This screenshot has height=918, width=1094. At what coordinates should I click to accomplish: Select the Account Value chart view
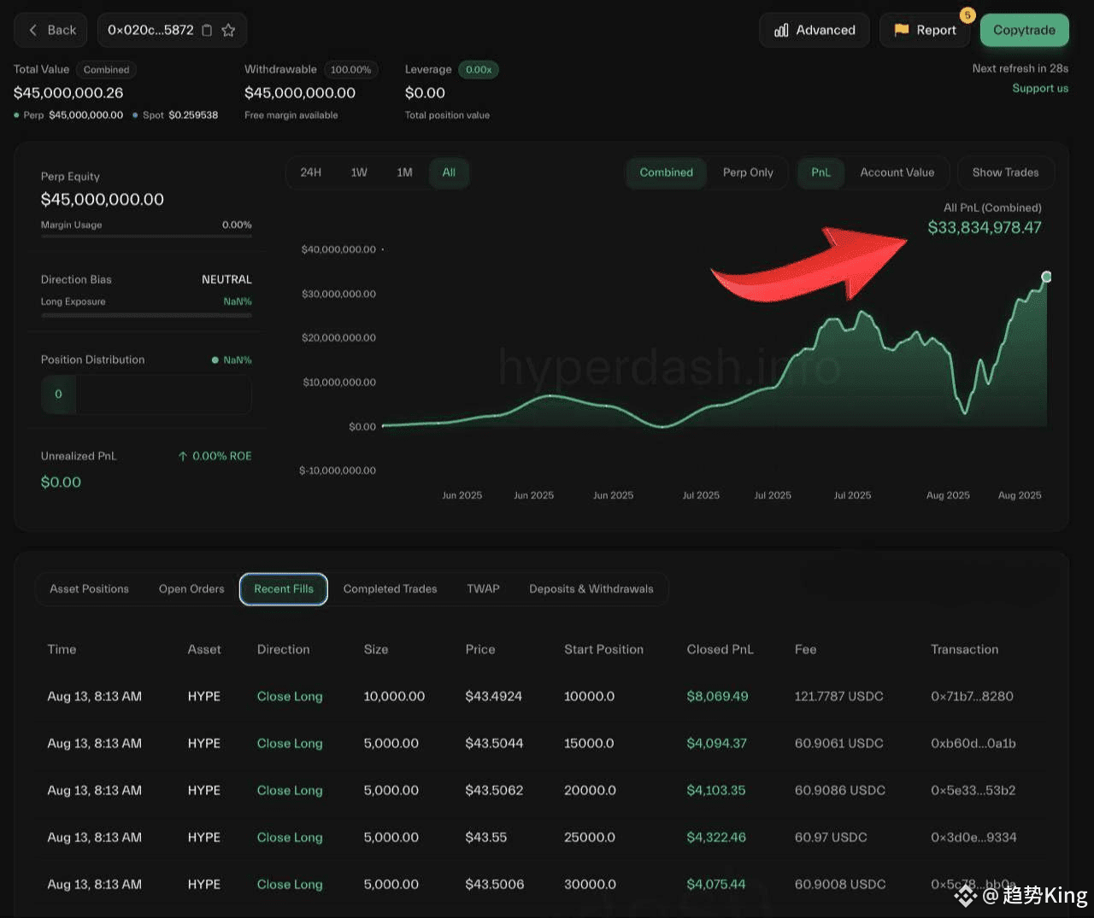[x=897, y=172]
